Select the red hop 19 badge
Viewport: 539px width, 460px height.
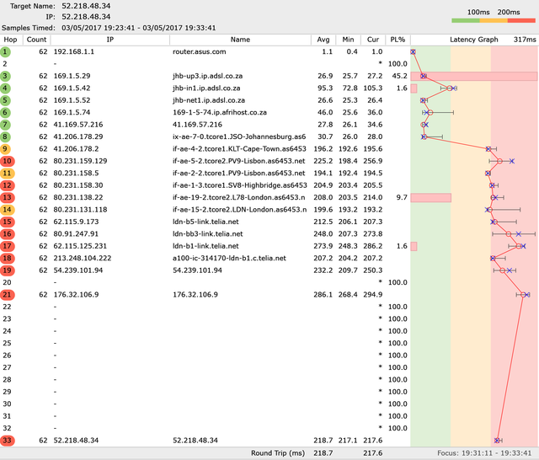(x=7, y=270)
